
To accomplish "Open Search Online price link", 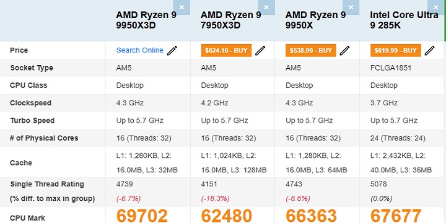I will [139, 50].
